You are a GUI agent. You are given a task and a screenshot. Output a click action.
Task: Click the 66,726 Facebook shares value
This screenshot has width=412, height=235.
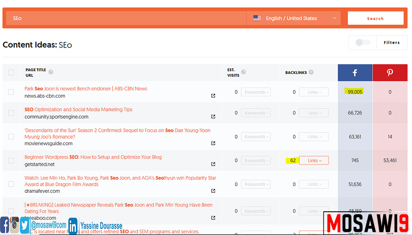pyautogui.click(x=355, y=113)
